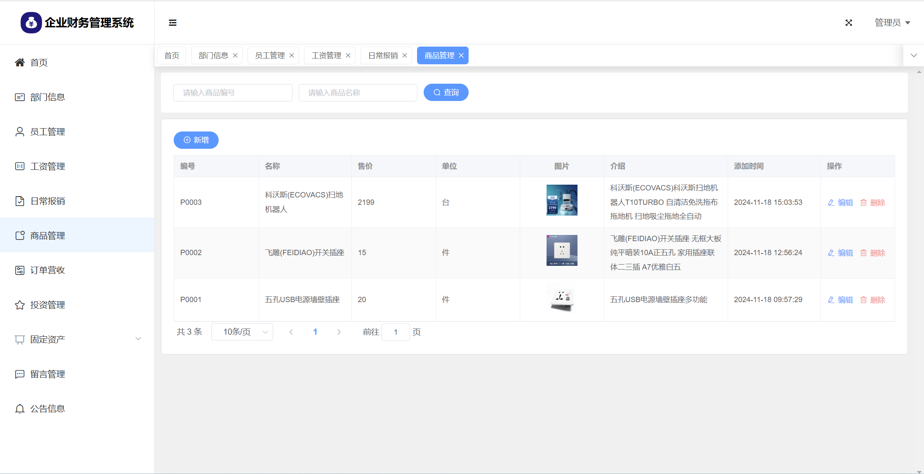The width and height of the screenshot is (924, 474).
Task: Open the ECOVACS robot product thumbnail
Action: coord(562,200)
